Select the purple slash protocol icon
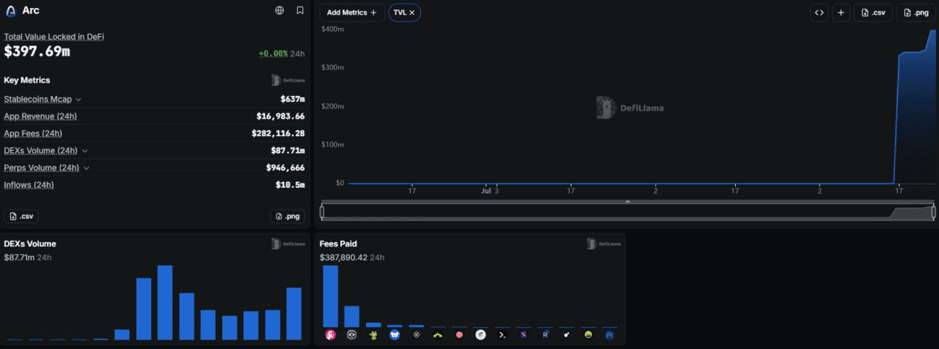Image resolution: width=939 pixels, height=349 pixels. point(524,335)
